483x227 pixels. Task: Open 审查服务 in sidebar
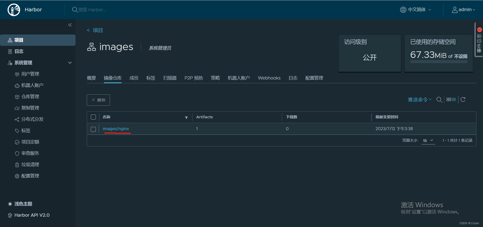tap(30, 153)
